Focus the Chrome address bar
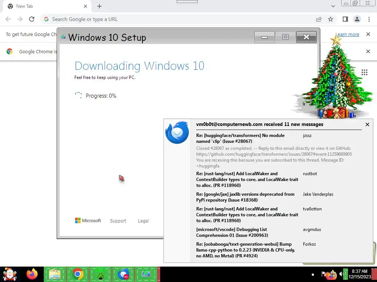Viewport: 377px width, 282px height. [x=178, y=19]
